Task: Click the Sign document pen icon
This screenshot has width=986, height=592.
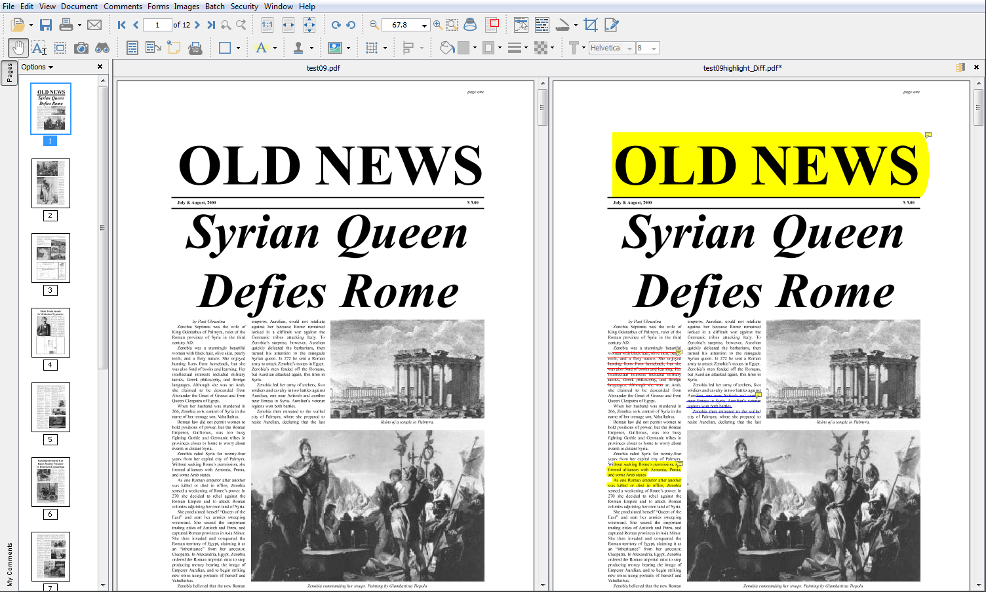Action: pos(612,25)
